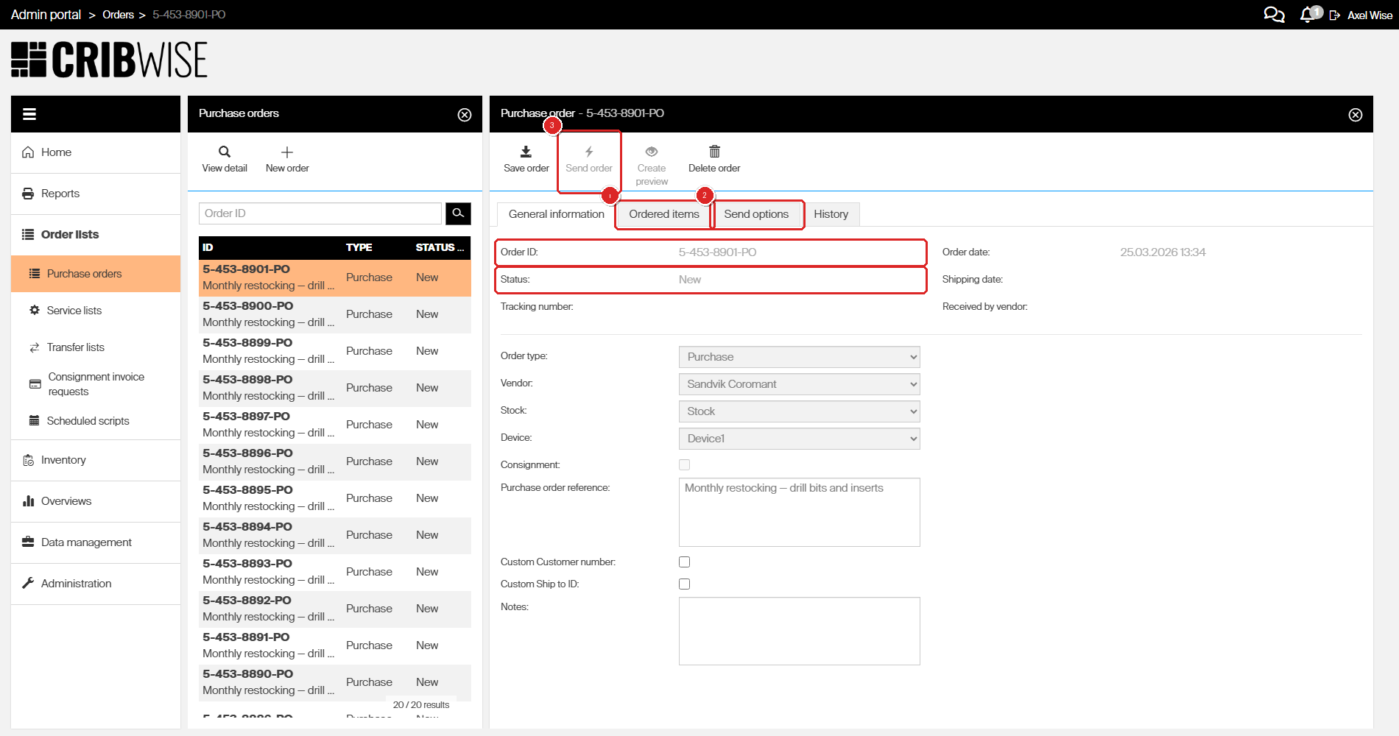Toggle the hamburger sidebar menu

pyautogui.click(x=29, y=114)
